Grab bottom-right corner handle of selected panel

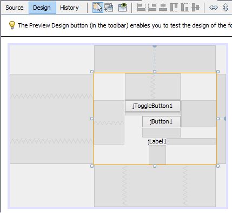(x=218, y=166)
